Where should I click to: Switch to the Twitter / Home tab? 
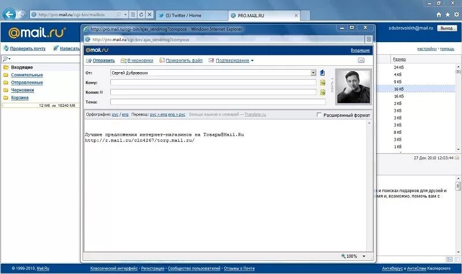[x=192, y=16]
